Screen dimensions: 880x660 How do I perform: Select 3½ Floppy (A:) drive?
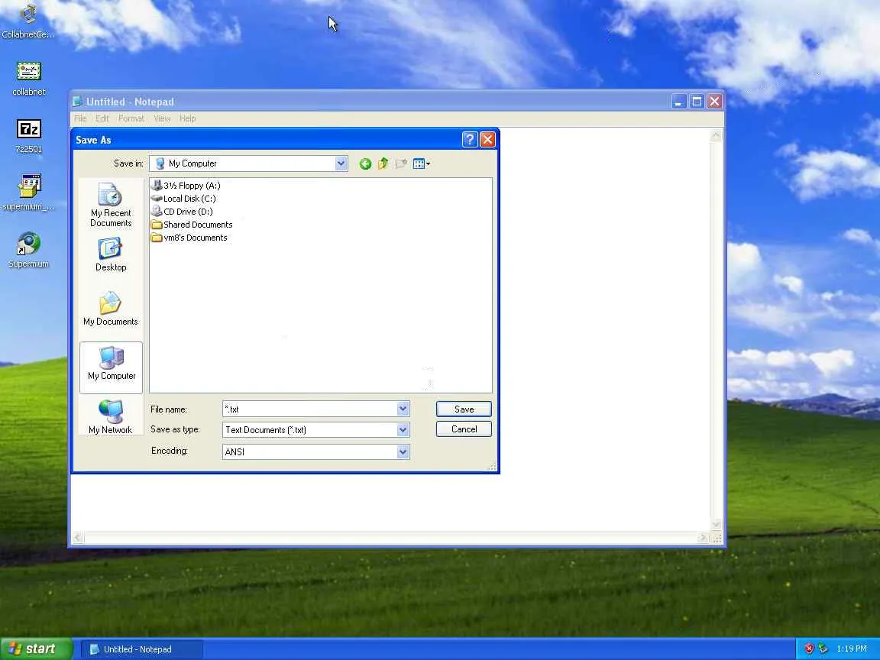coord(186,186)
